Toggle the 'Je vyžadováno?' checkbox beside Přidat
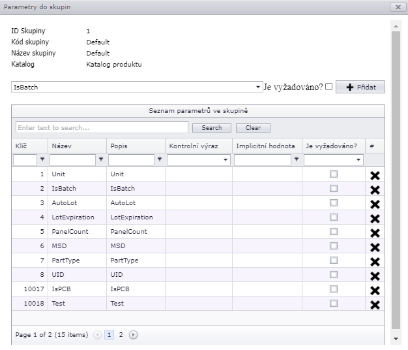 pyautogui.click(x=329, y=86)
